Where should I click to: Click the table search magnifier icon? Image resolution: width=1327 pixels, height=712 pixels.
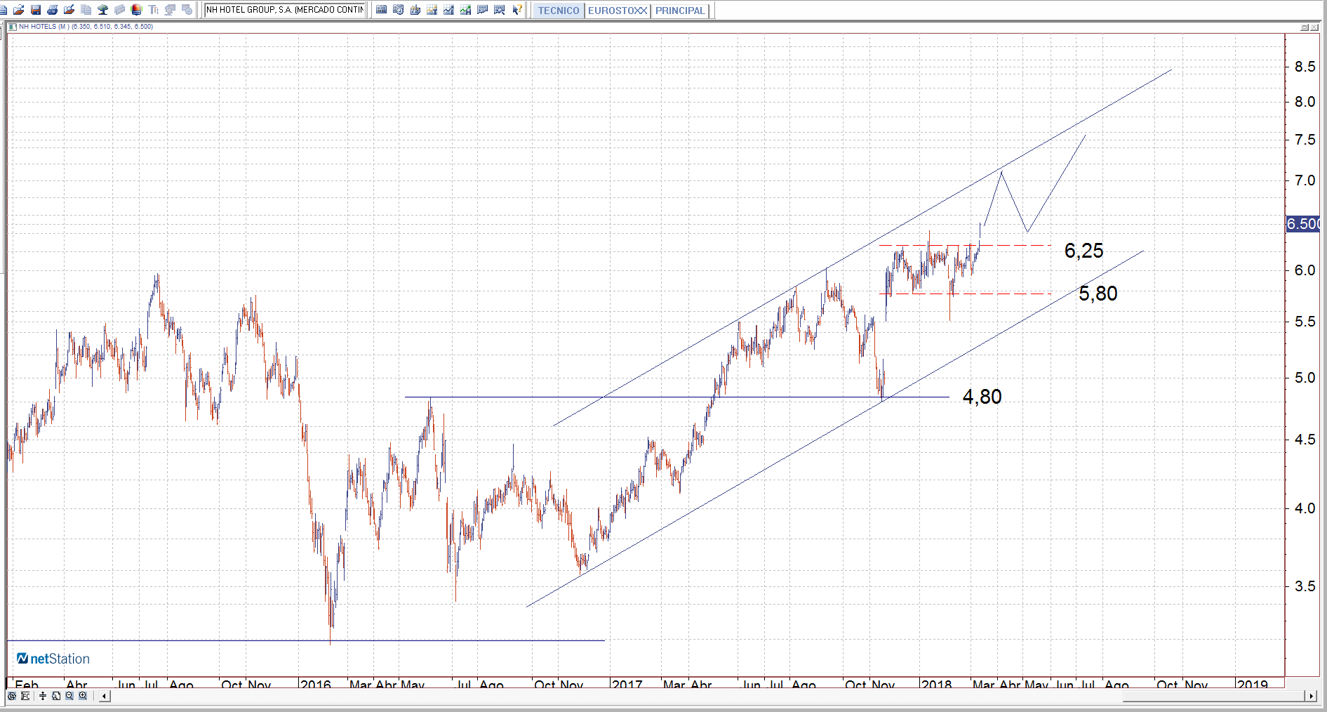[500, 10]
